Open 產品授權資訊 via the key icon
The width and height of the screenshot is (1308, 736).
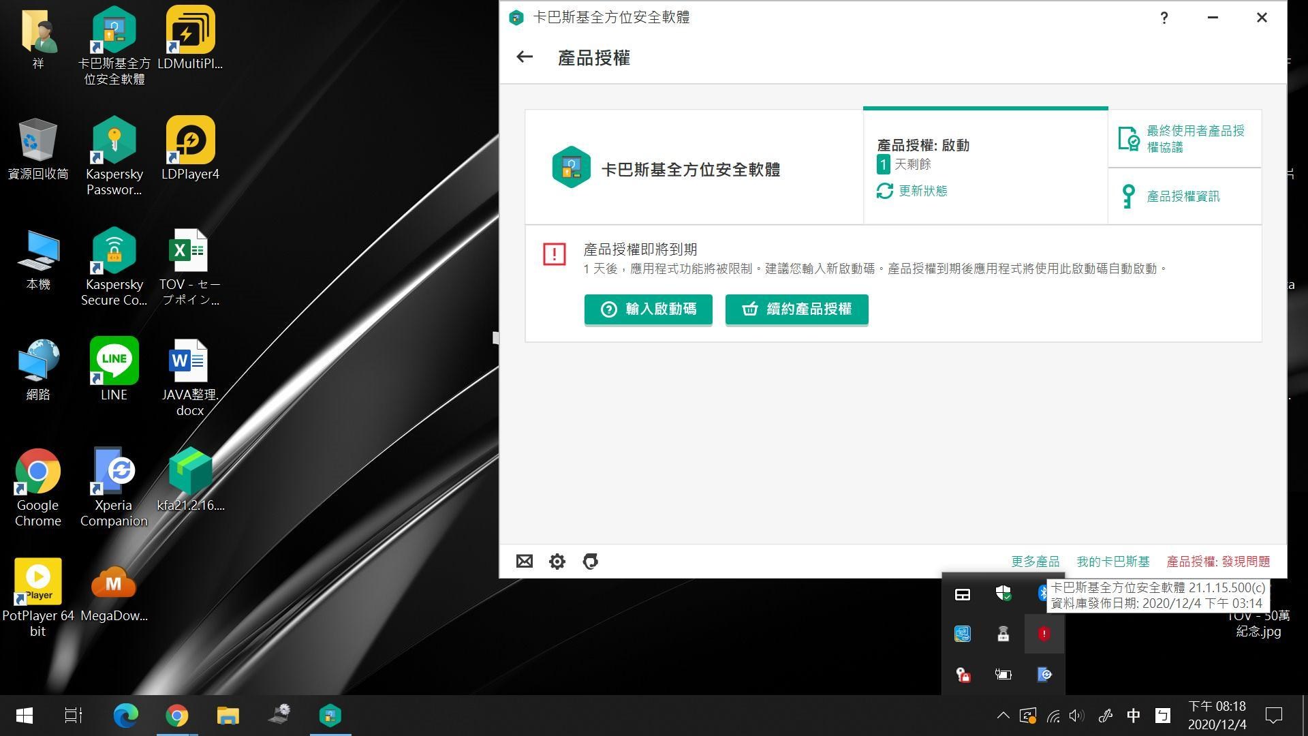click(x=1129, y=196)
